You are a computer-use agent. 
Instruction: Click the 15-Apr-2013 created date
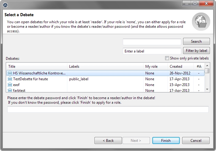(179, 85)
